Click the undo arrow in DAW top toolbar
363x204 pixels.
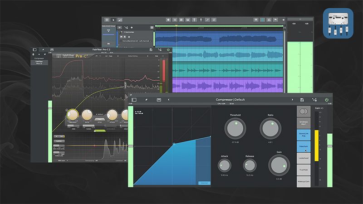275,20
